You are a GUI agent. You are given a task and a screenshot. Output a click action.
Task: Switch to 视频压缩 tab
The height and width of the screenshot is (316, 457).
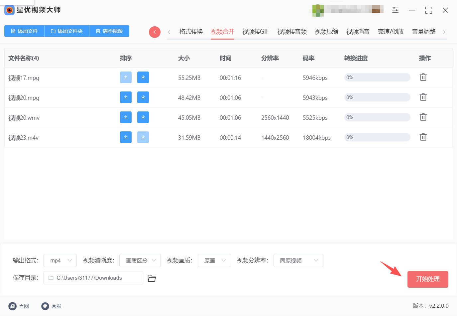[326, 32]
